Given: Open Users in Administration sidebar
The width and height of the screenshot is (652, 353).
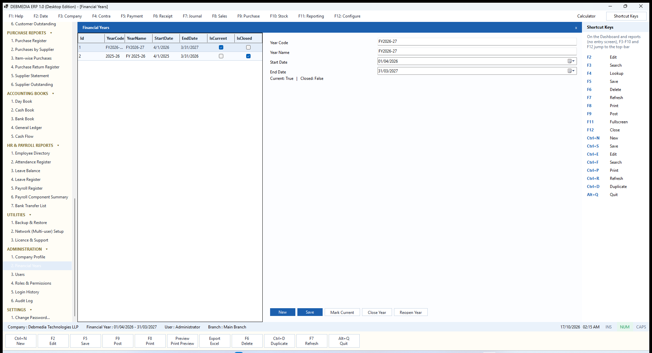Looking at the screenshot, I should (x=18, y=275).
